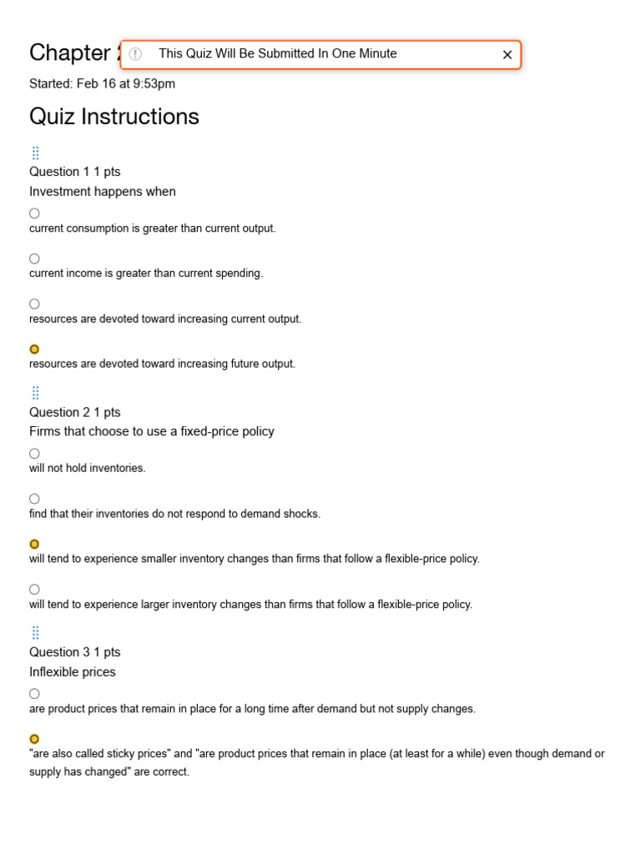Viewport: 641px width, 854px height.
Task: Click the 'Quiz Instructions' heading
Action: coord(114,117)
